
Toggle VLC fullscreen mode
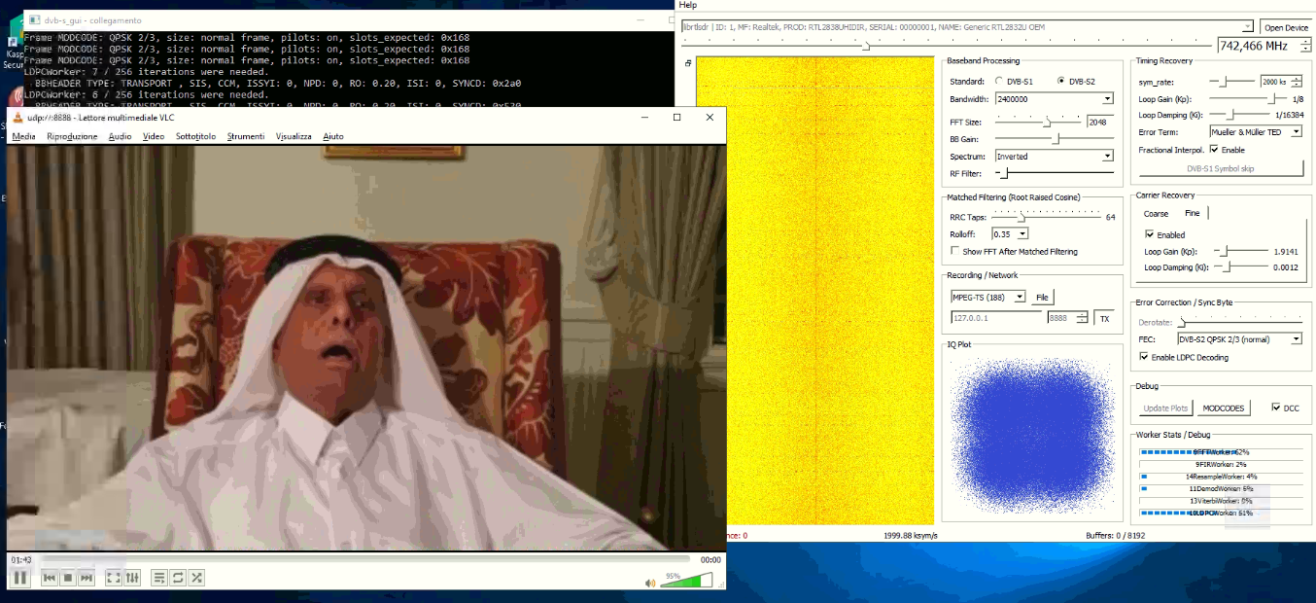114,578
